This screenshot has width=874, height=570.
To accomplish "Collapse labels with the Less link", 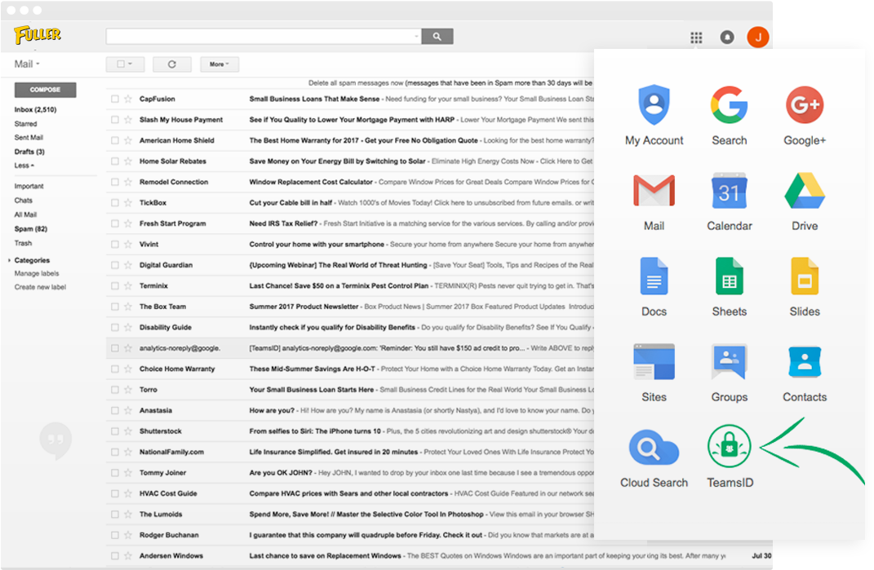I will coord(24,166).
